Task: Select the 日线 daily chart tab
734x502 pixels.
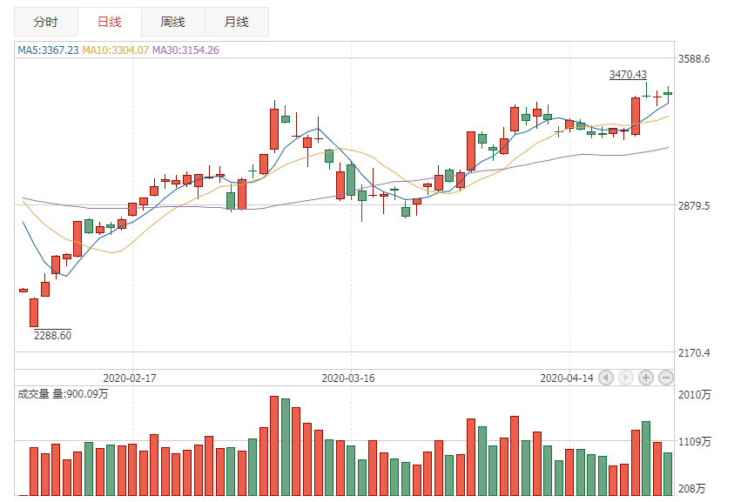Action: (110, 22)
